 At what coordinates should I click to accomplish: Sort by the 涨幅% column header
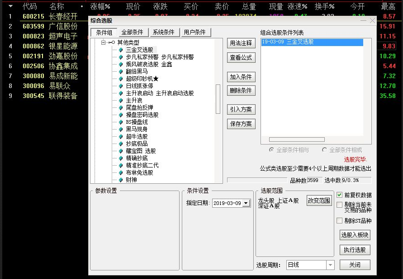tap(100, 6)
